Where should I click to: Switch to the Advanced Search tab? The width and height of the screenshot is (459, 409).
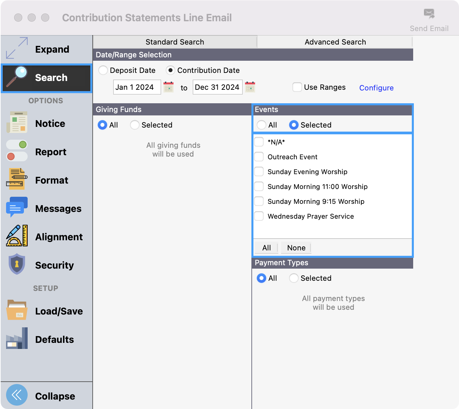[335, 42]
